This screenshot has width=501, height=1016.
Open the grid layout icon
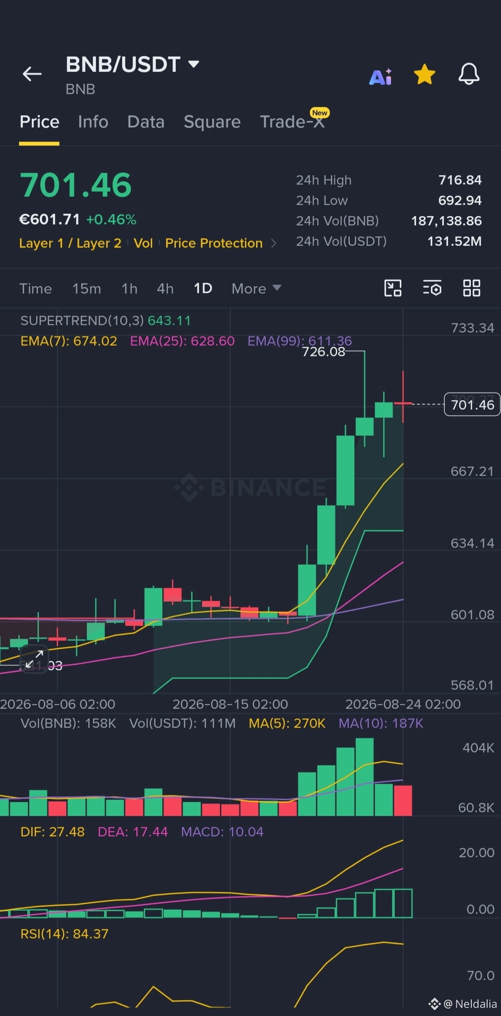pos(471,288)
